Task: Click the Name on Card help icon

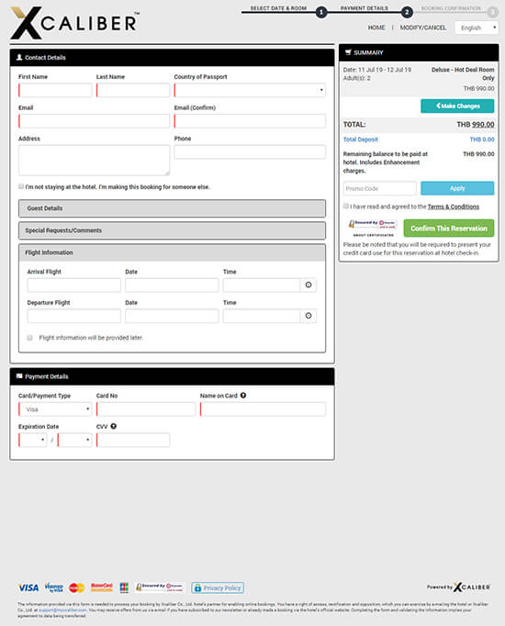Action: coord(243,396)
